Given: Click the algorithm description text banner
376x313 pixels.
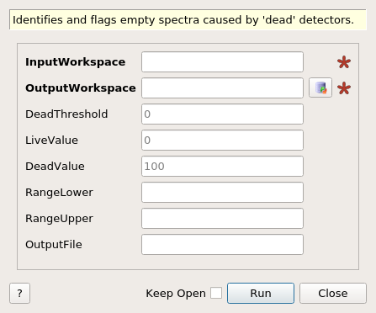Looking at the screenshot, I should pos(188,19).
